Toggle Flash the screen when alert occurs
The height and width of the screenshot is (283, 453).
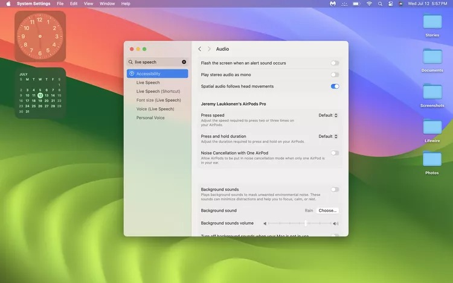click(335, 63)
